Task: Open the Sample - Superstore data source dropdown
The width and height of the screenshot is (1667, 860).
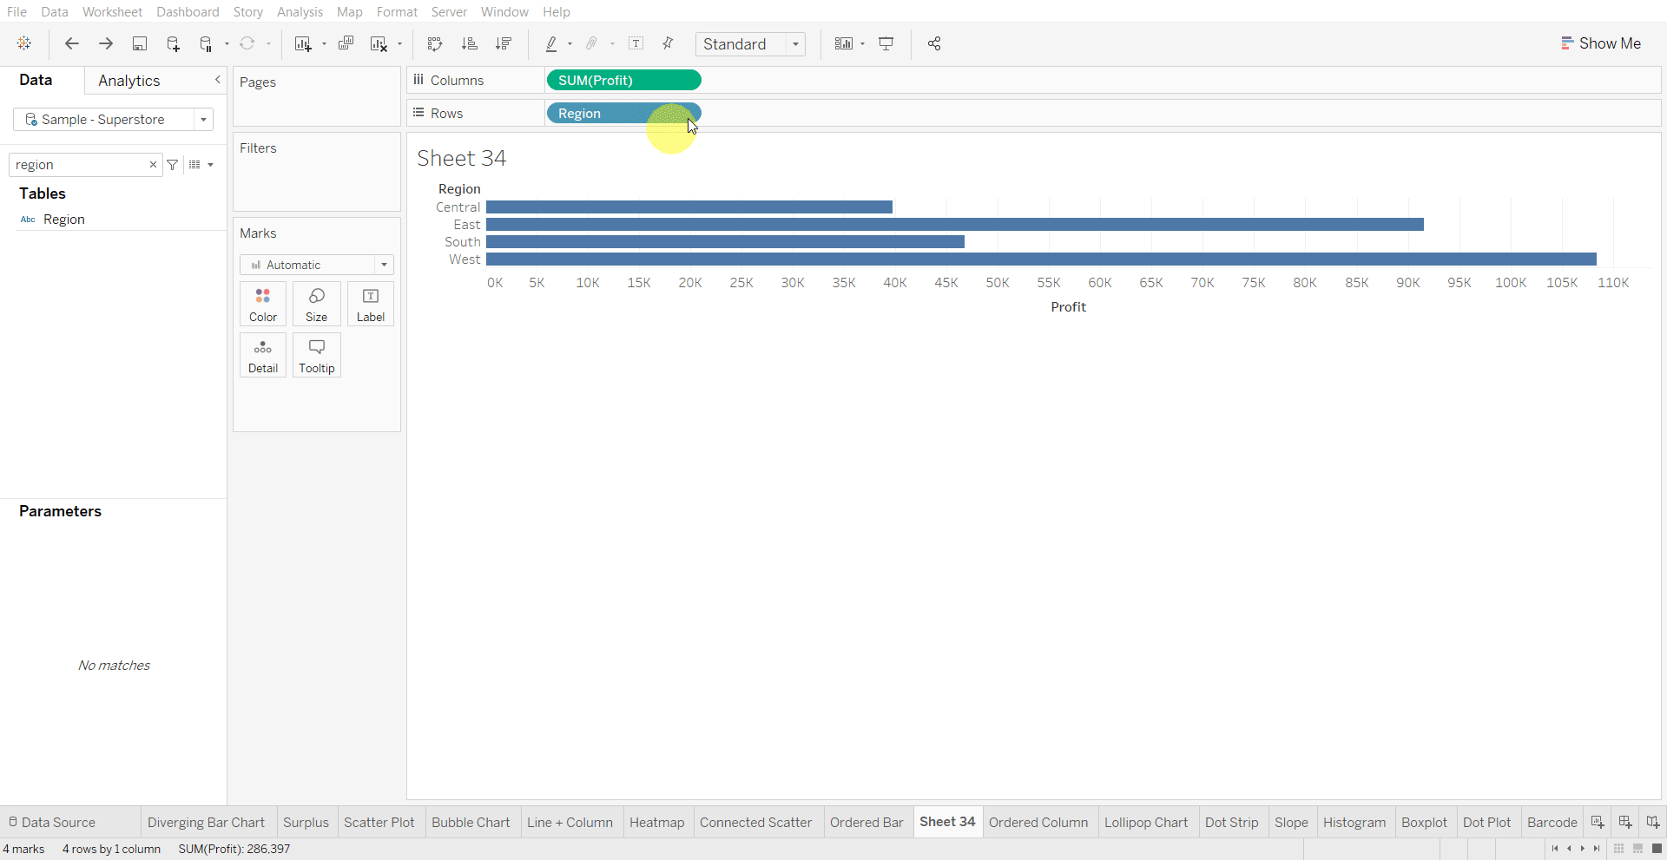Action: (x=203, y=119)
